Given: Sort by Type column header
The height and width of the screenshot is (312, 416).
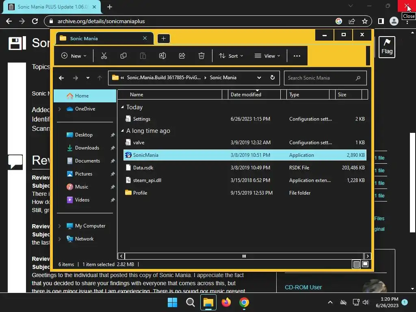Looking at the screenshot, I should 308,94.
